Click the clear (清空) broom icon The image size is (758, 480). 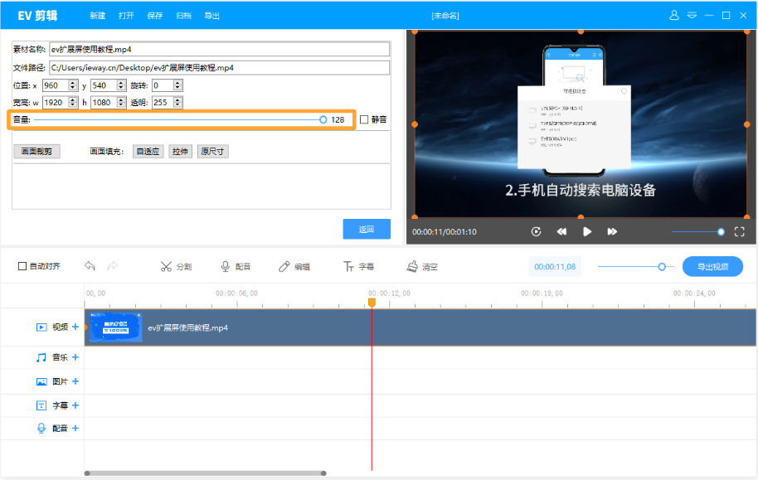pyautogui.click(x=412, y=267)
